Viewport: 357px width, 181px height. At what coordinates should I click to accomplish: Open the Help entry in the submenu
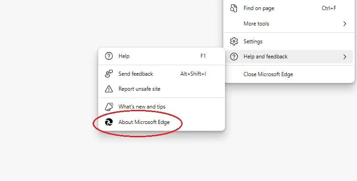click(x=162, y=56)
